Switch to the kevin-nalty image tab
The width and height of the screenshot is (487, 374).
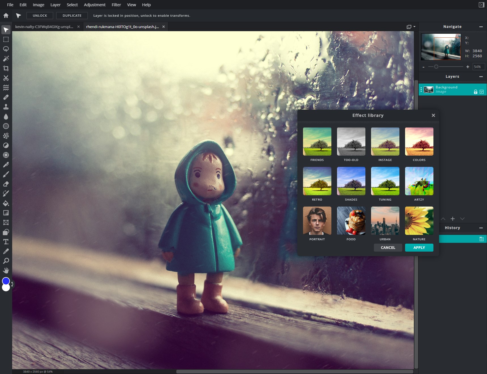(44, 26)
